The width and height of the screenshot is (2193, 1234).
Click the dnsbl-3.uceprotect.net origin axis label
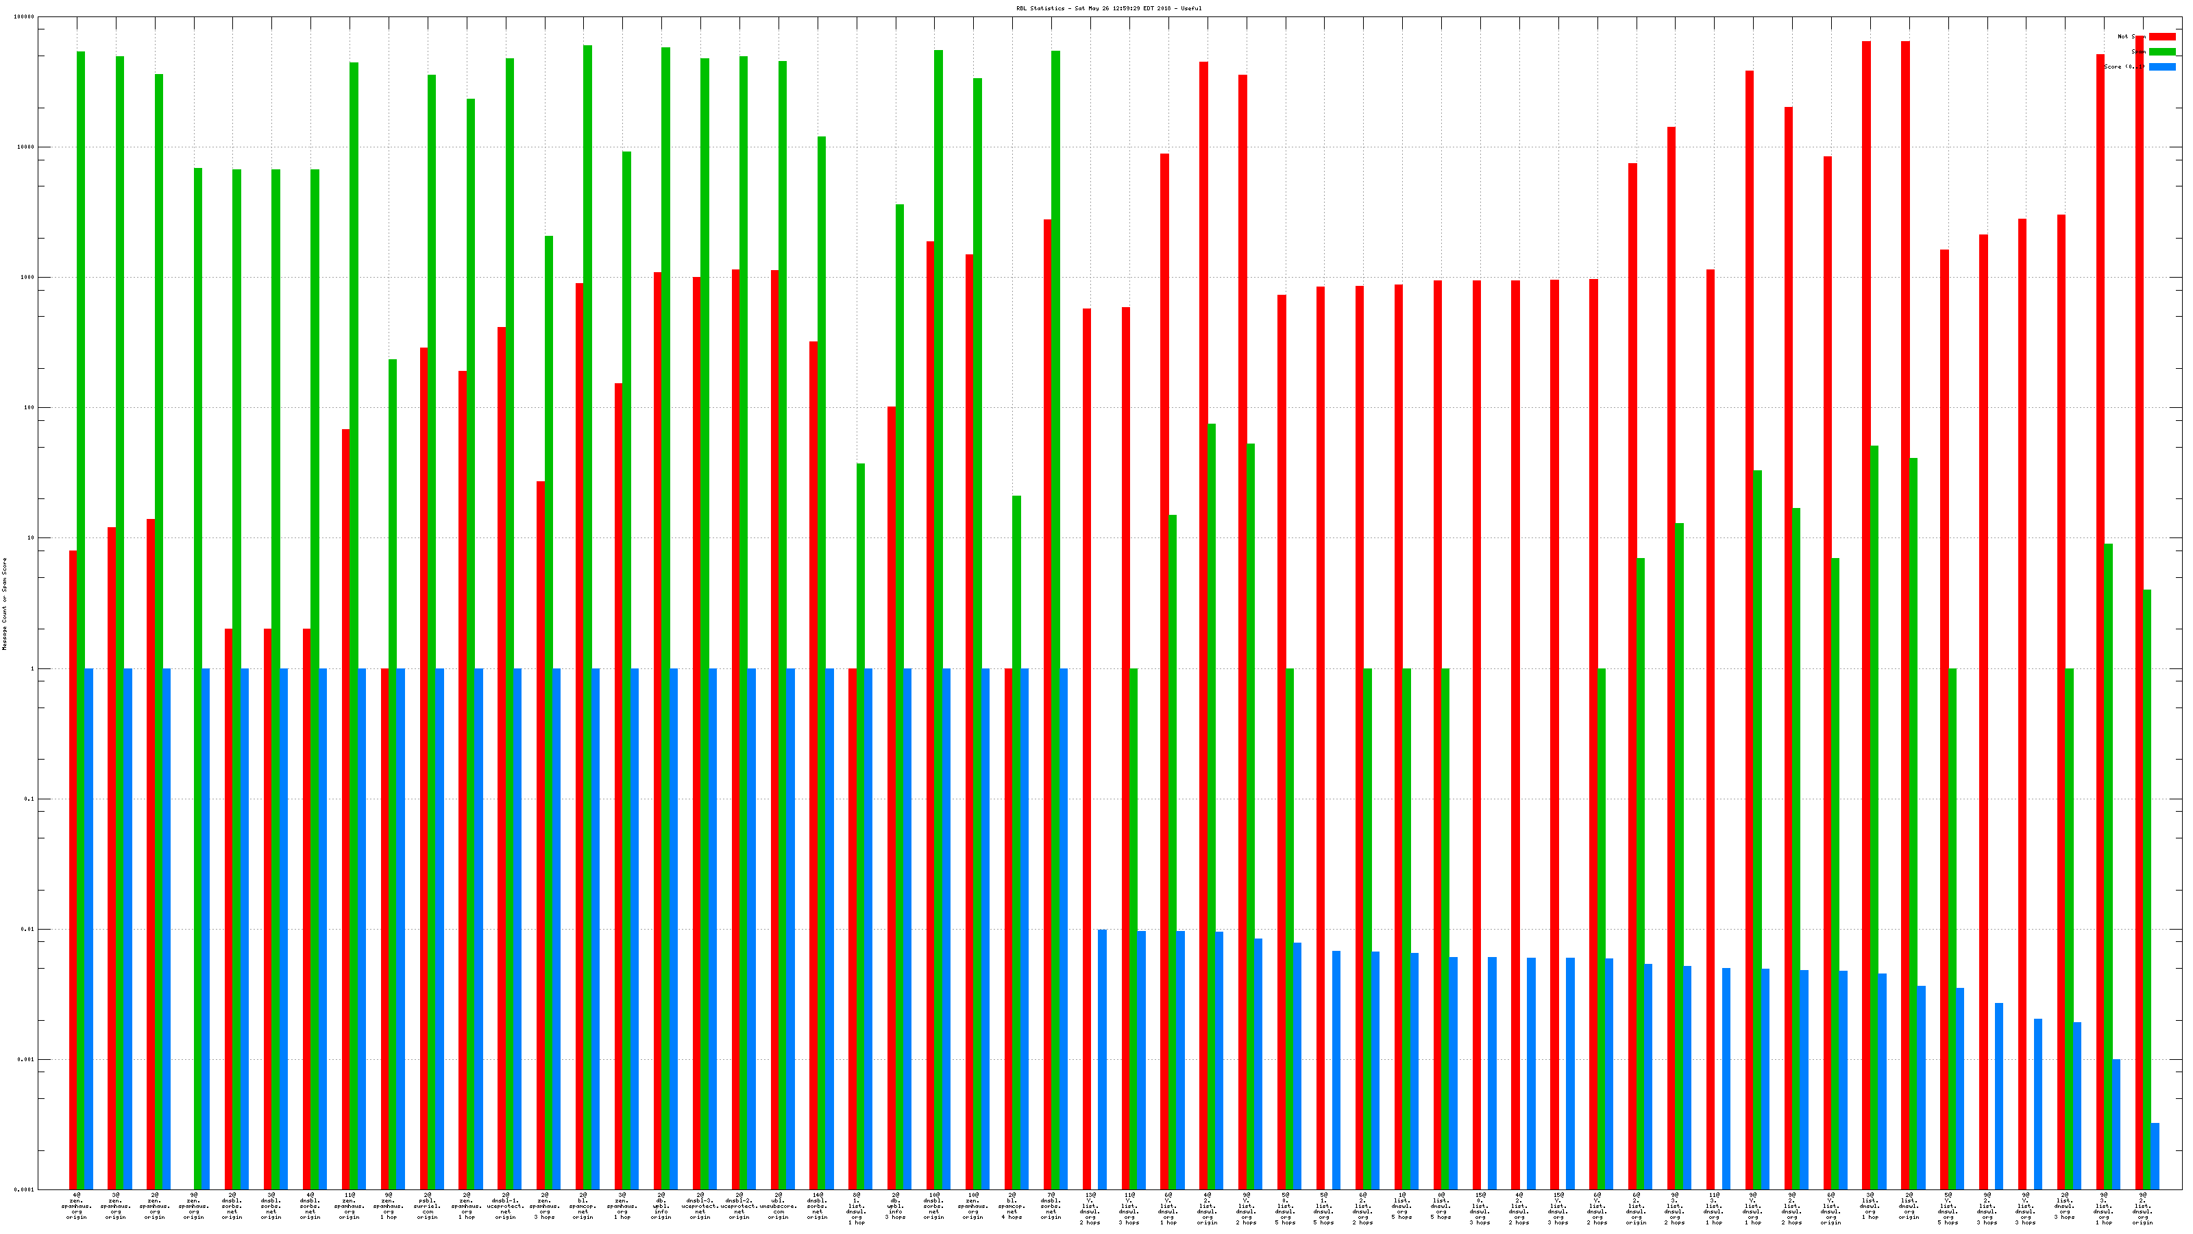(x=700, y=1206)
